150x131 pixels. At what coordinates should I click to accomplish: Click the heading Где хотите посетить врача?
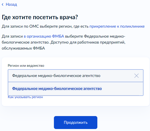[40, 17]
